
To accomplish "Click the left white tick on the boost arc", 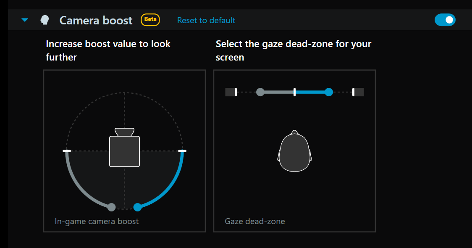I will coord(67,150).
